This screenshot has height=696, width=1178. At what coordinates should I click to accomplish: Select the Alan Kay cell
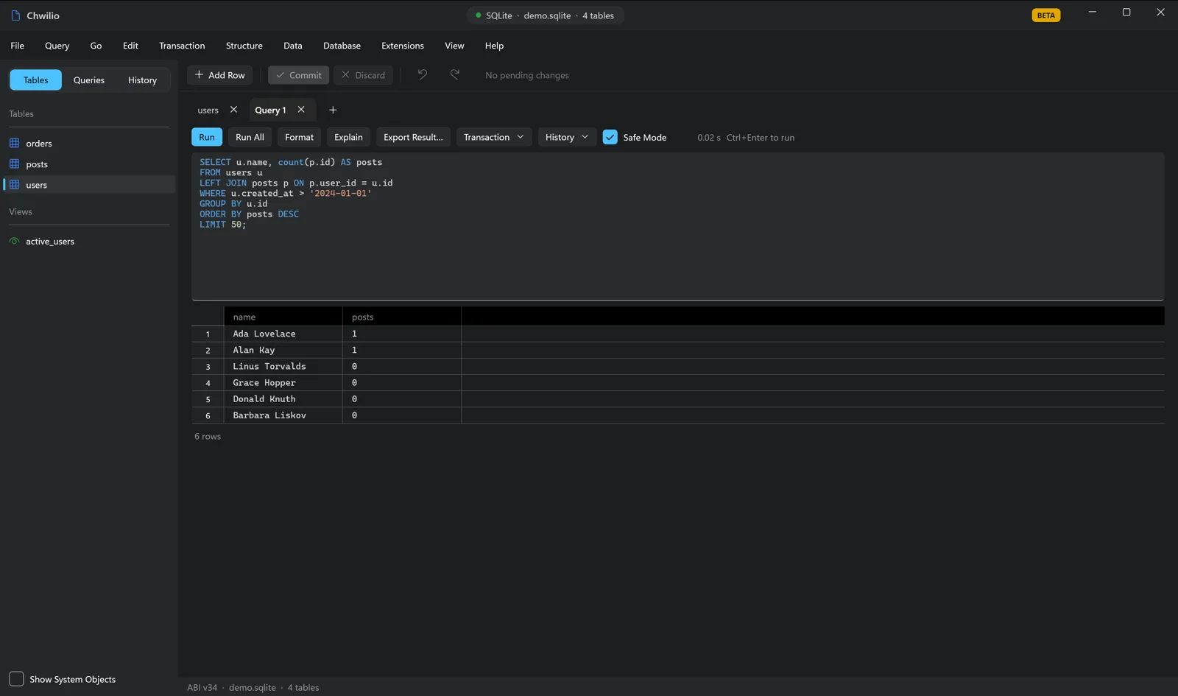(x=283, y=350)
